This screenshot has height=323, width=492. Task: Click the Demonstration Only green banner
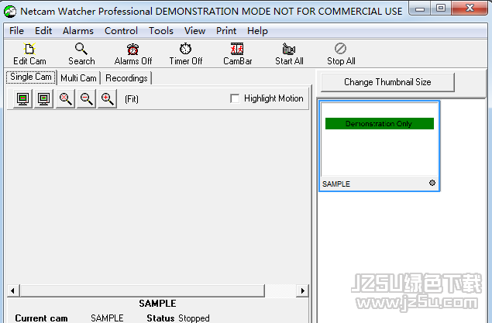380,124
